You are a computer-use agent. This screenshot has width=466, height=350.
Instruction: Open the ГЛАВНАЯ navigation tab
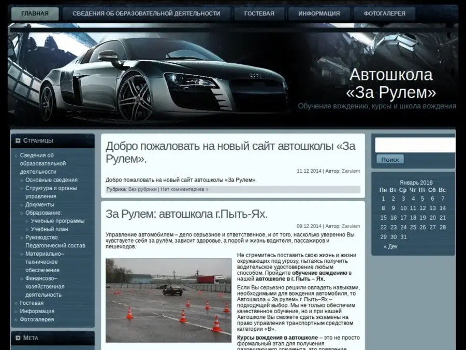(35, 13)
